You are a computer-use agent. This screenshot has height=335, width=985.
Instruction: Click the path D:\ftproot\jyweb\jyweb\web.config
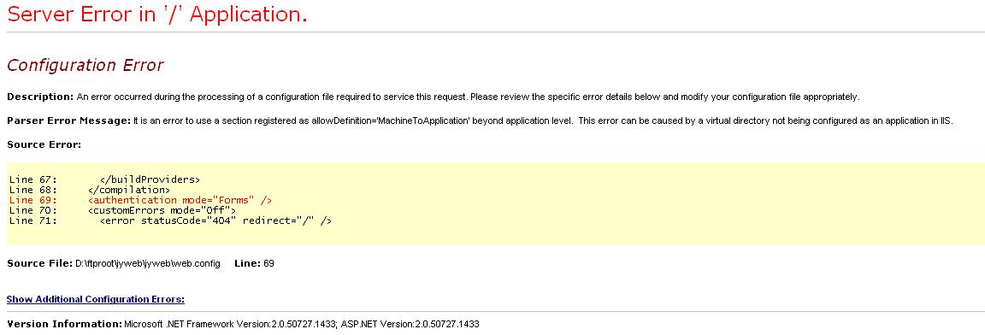[x=148, y=263]
